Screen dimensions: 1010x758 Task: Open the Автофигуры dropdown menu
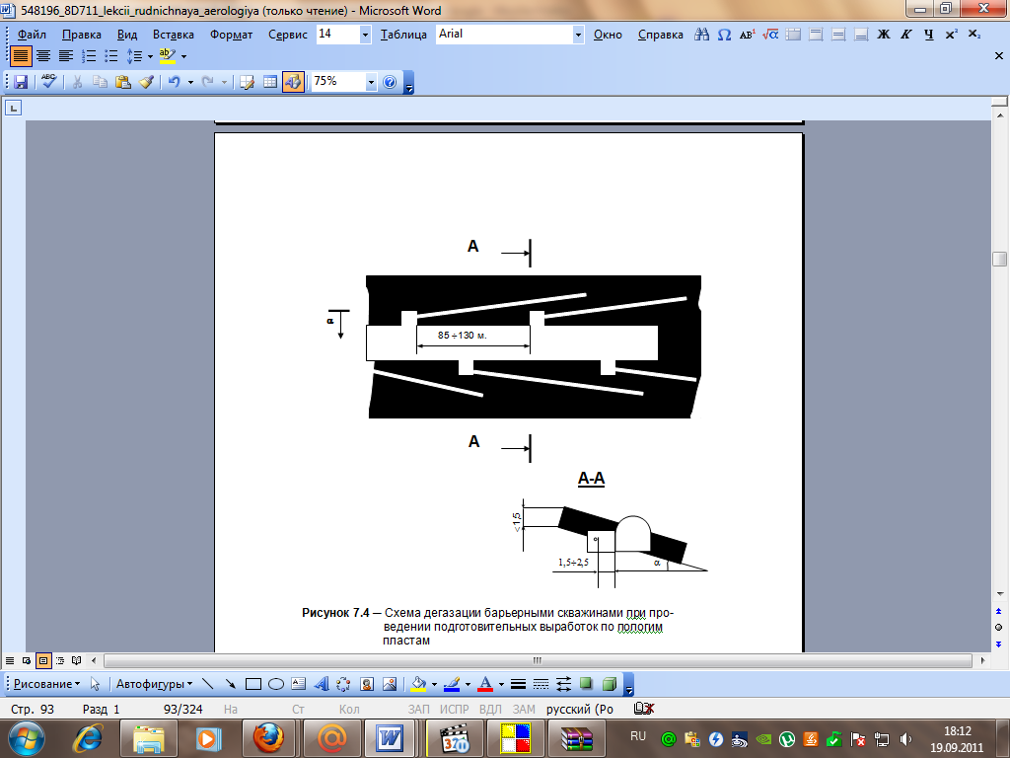154,684
